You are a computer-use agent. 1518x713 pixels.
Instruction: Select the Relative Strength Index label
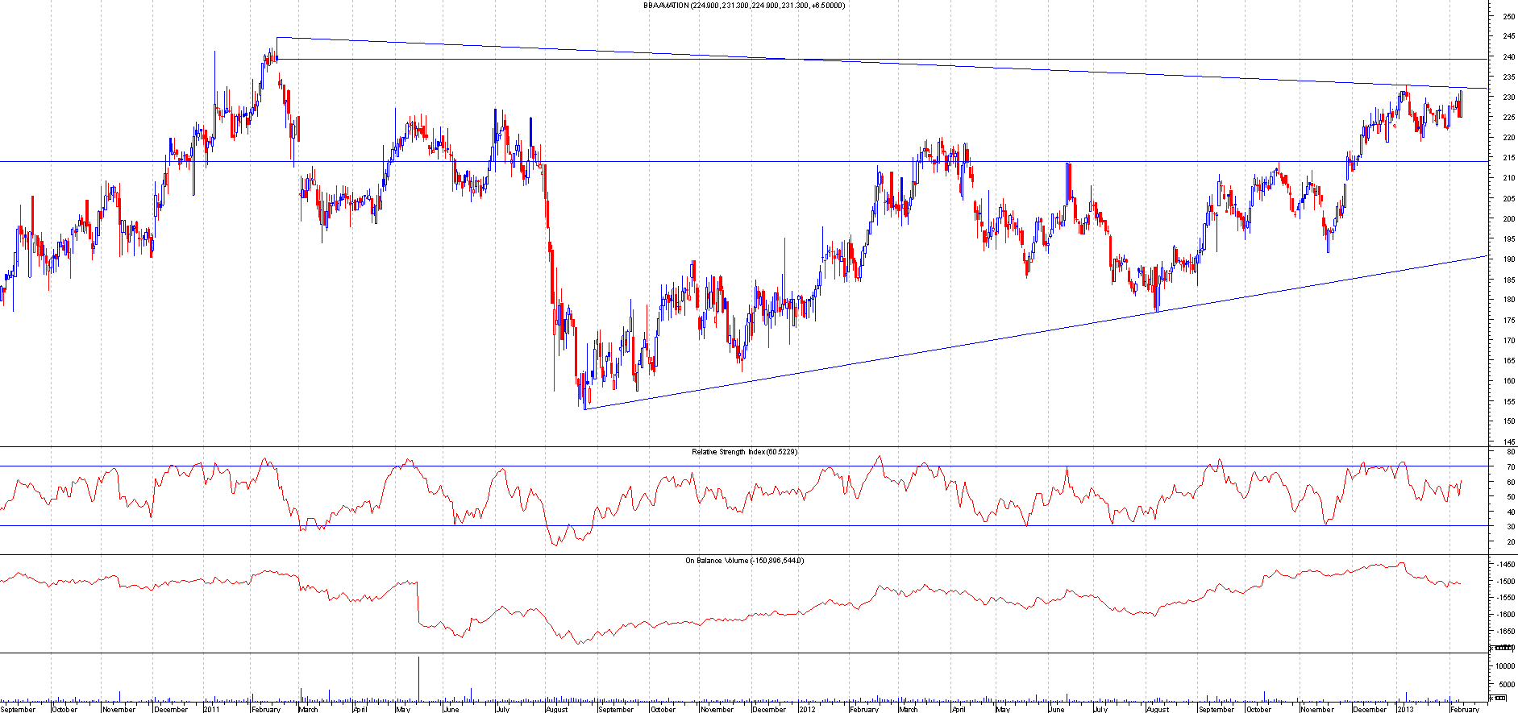[x=744, y=452]
